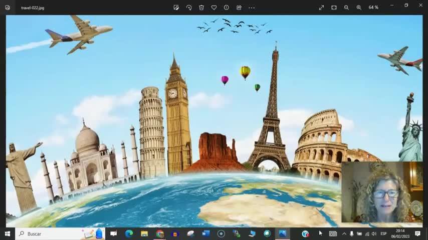Image resolution: width=428 pixels, height=240 pixels.
Task: Minimize the Photos window
Action: pyautogui.click(x=392, y=5)
